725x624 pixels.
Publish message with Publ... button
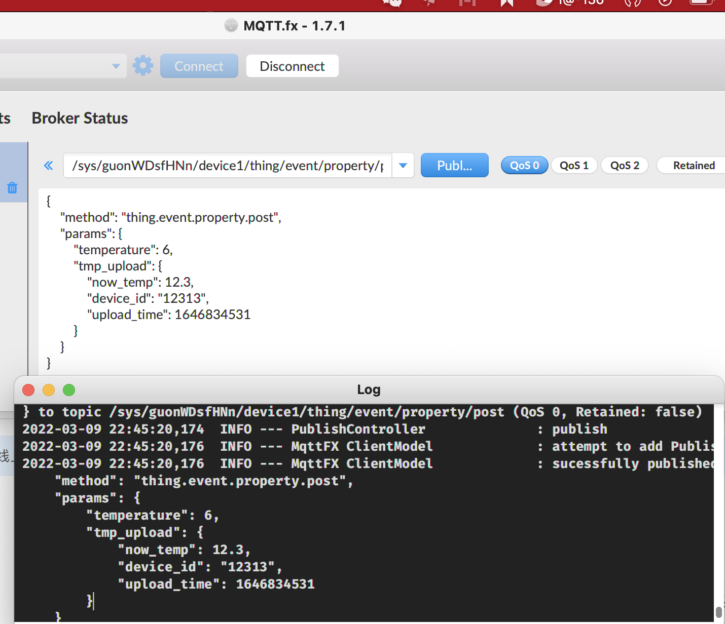pos(455,165)
